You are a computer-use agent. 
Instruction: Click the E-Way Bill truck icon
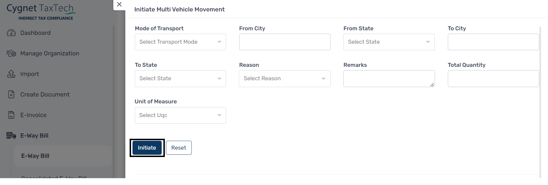11,136
